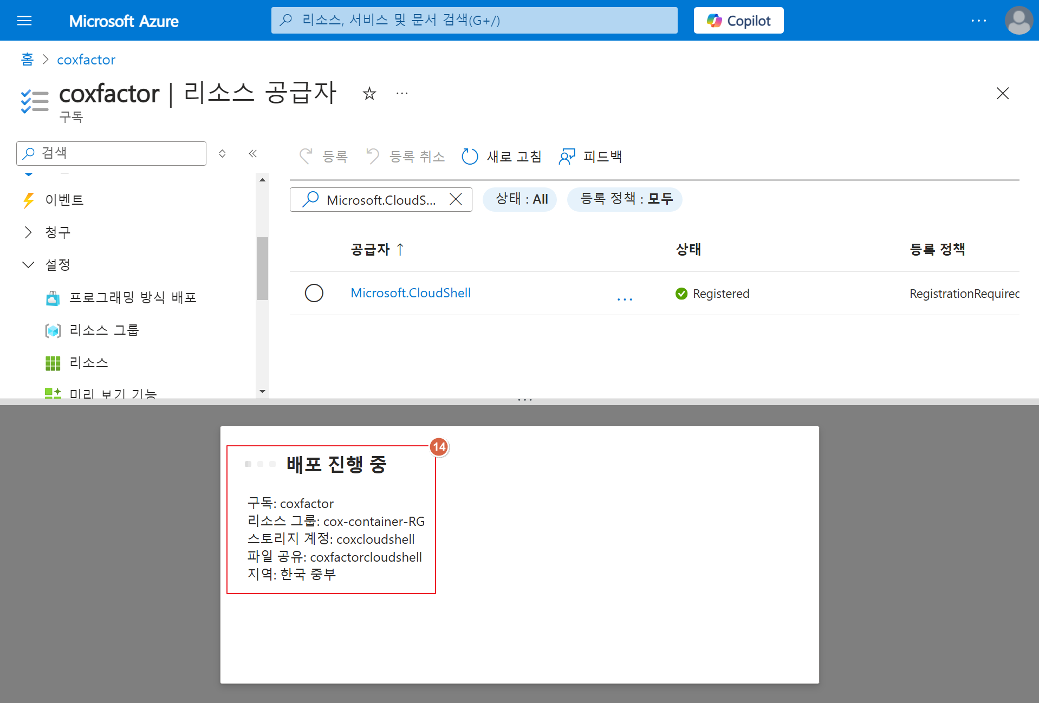Open the Microsoft.CloudShell row ellipsis menu
The image size is (1039, 703).
pos(625,298)
